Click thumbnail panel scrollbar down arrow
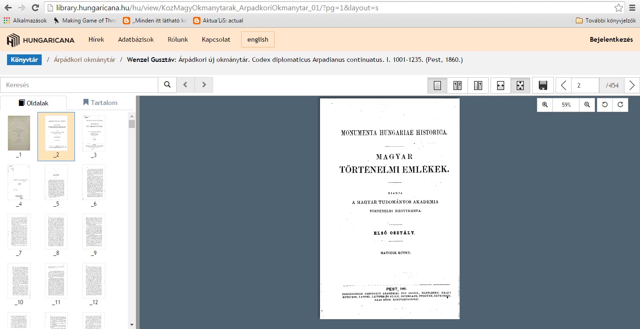The width and height of the screenshot is (640, 329). [132, 325]
